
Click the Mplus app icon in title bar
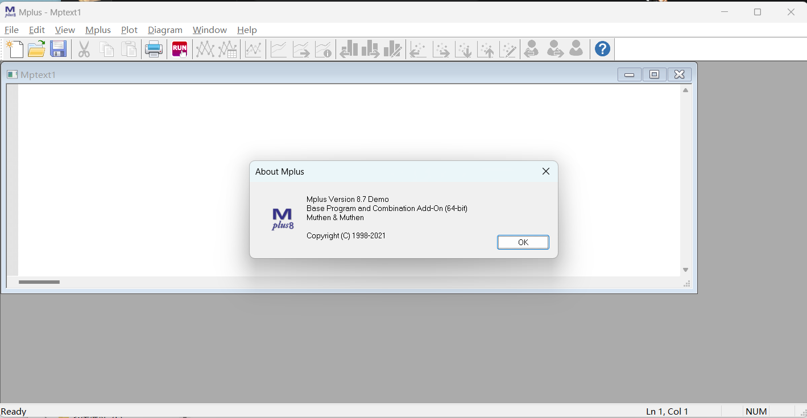pos(10,12)
